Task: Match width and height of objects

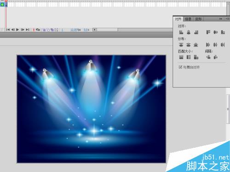Action: click(196, 57)
